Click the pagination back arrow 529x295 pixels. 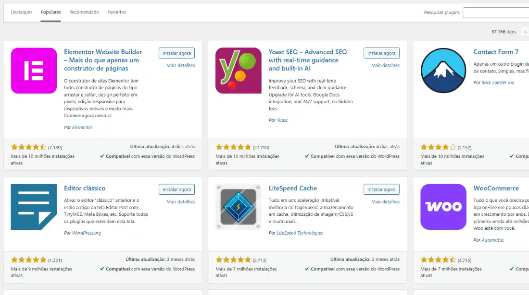click(x=525, y=32)
